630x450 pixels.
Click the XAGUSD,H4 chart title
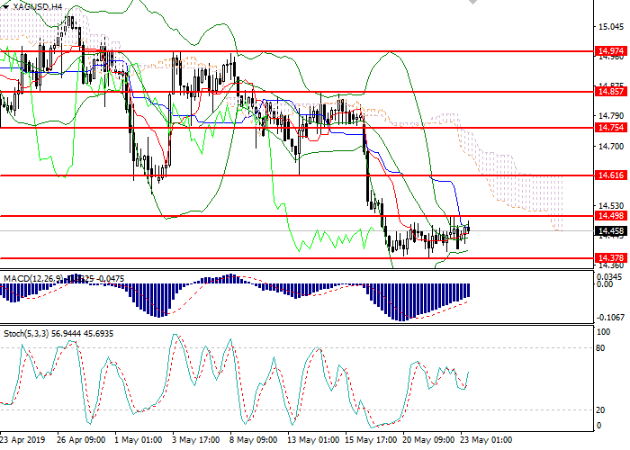point(38,6)
